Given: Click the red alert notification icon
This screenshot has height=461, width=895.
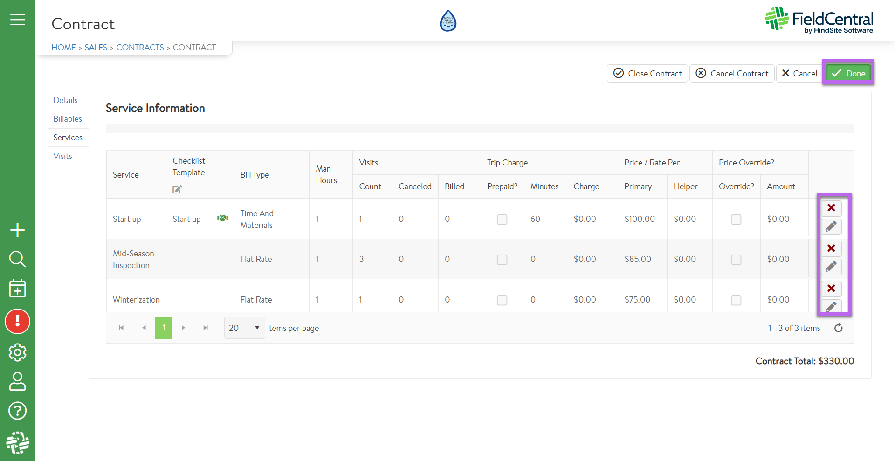Looking at the screenshot, I should pos(17,321).
